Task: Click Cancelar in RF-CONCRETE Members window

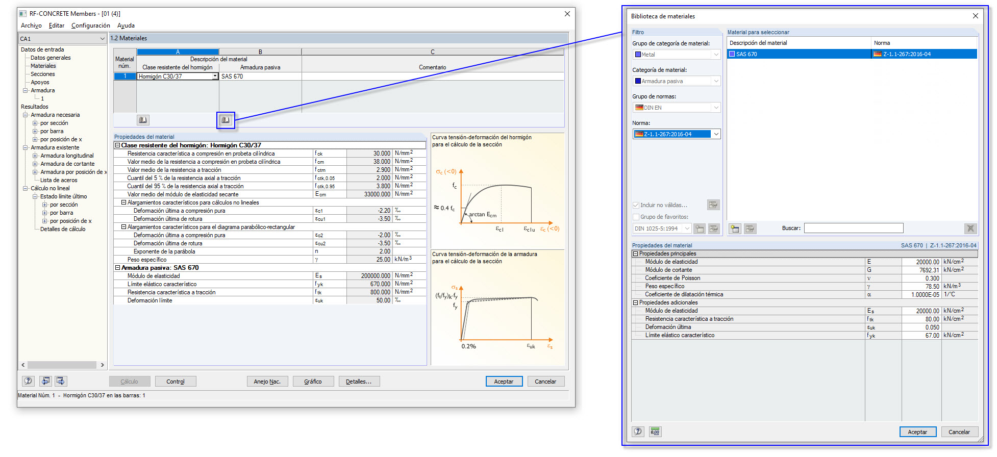Action: tap(545, 382)
